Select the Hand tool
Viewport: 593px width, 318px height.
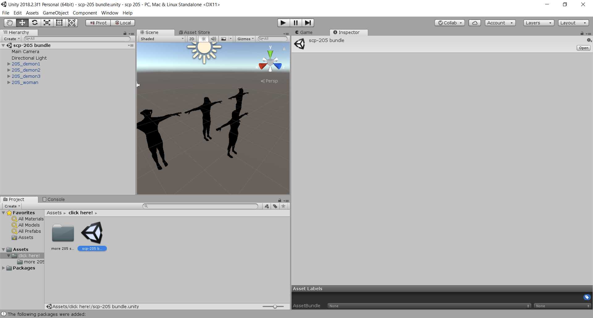(x=10, y=23)
